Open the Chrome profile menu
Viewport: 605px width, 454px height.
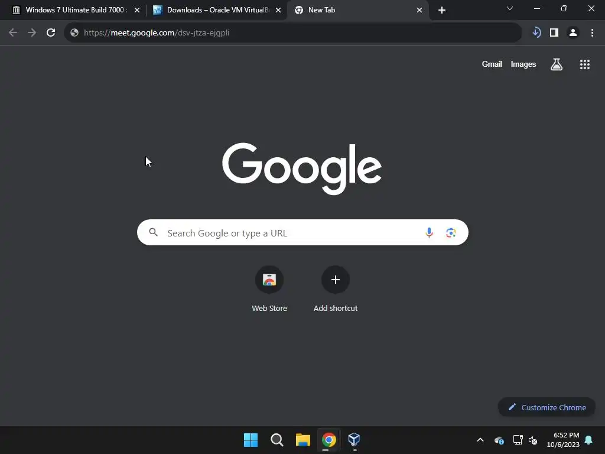click(573, 33)
